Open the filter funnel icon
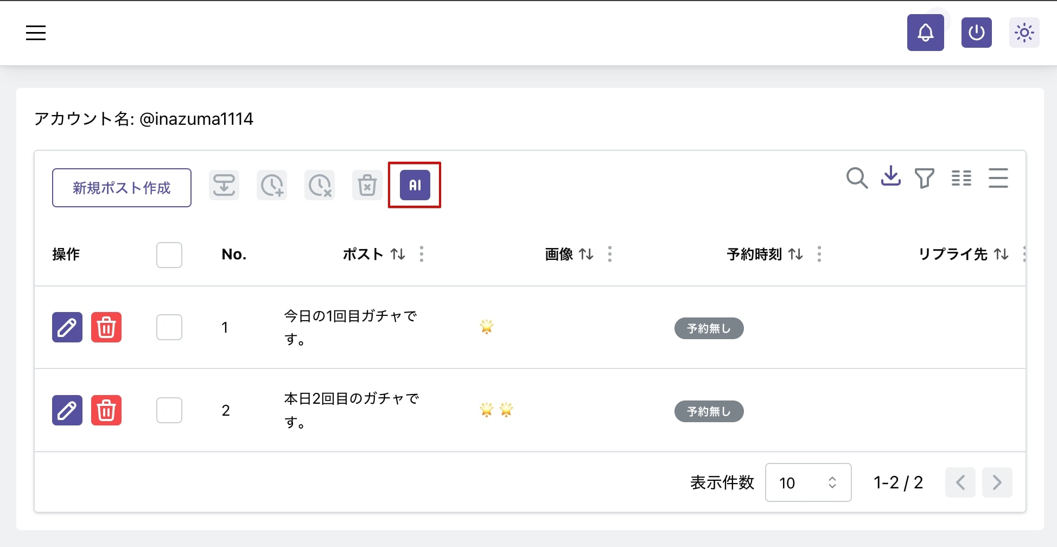1057x547 pixels. click(925, 178)
